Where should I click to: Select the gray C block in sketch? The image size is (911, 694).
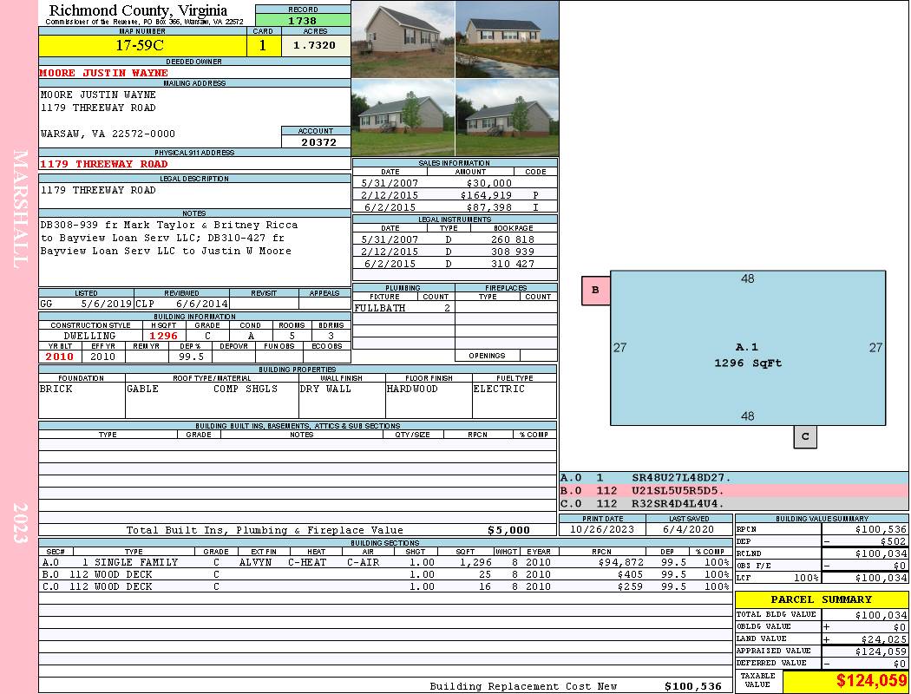click(x=805, y=436)
